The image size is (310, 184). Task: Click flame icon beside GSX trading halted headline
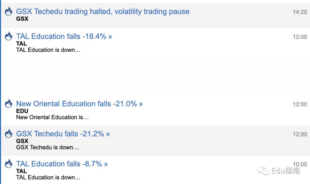pos(9,11)
